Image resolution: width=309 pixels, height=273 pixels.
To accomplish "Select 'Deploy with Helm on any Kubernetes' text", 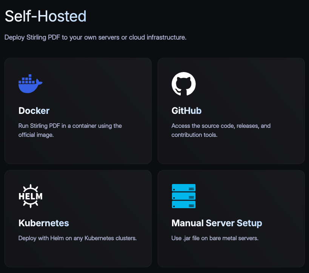I will (x=66, y=238).
